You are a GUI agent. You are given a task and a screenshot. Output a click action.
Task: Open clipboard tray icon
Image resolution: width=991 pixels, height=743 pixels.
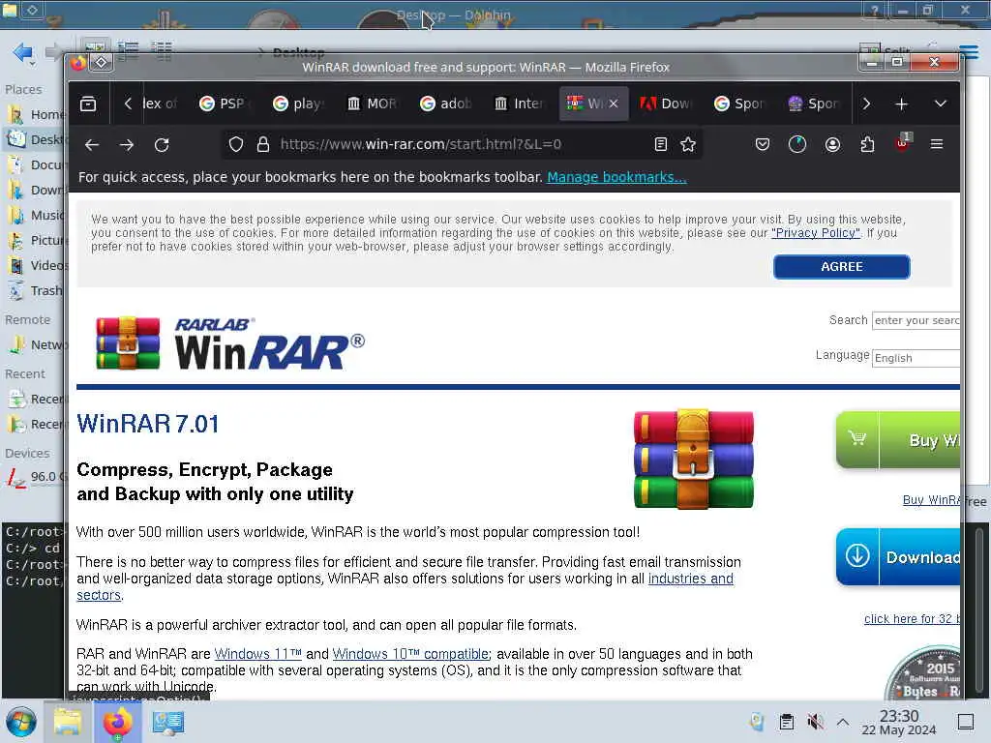click(787, 722)
